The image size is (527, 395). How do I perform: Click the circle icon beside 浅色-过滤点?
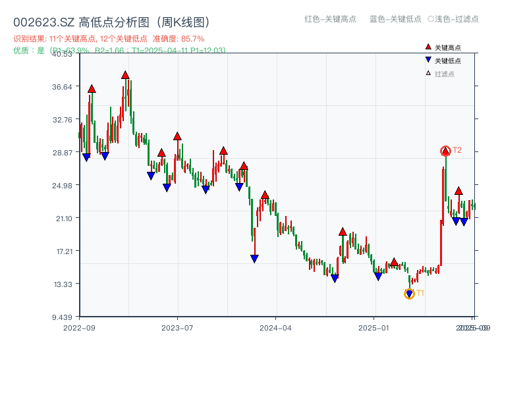coord(430,20)
